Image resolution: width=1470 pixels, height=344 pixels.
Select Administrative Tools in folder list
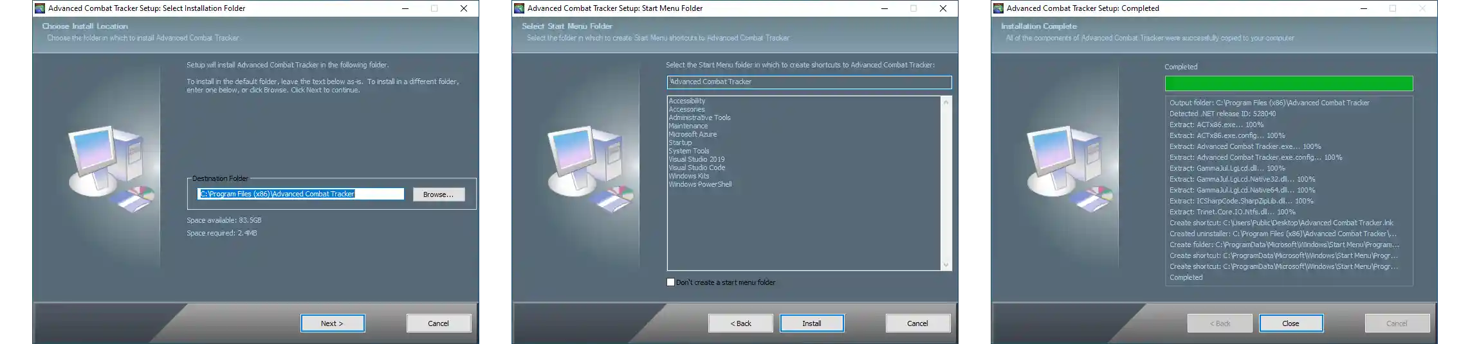click(x=699, y=117)
